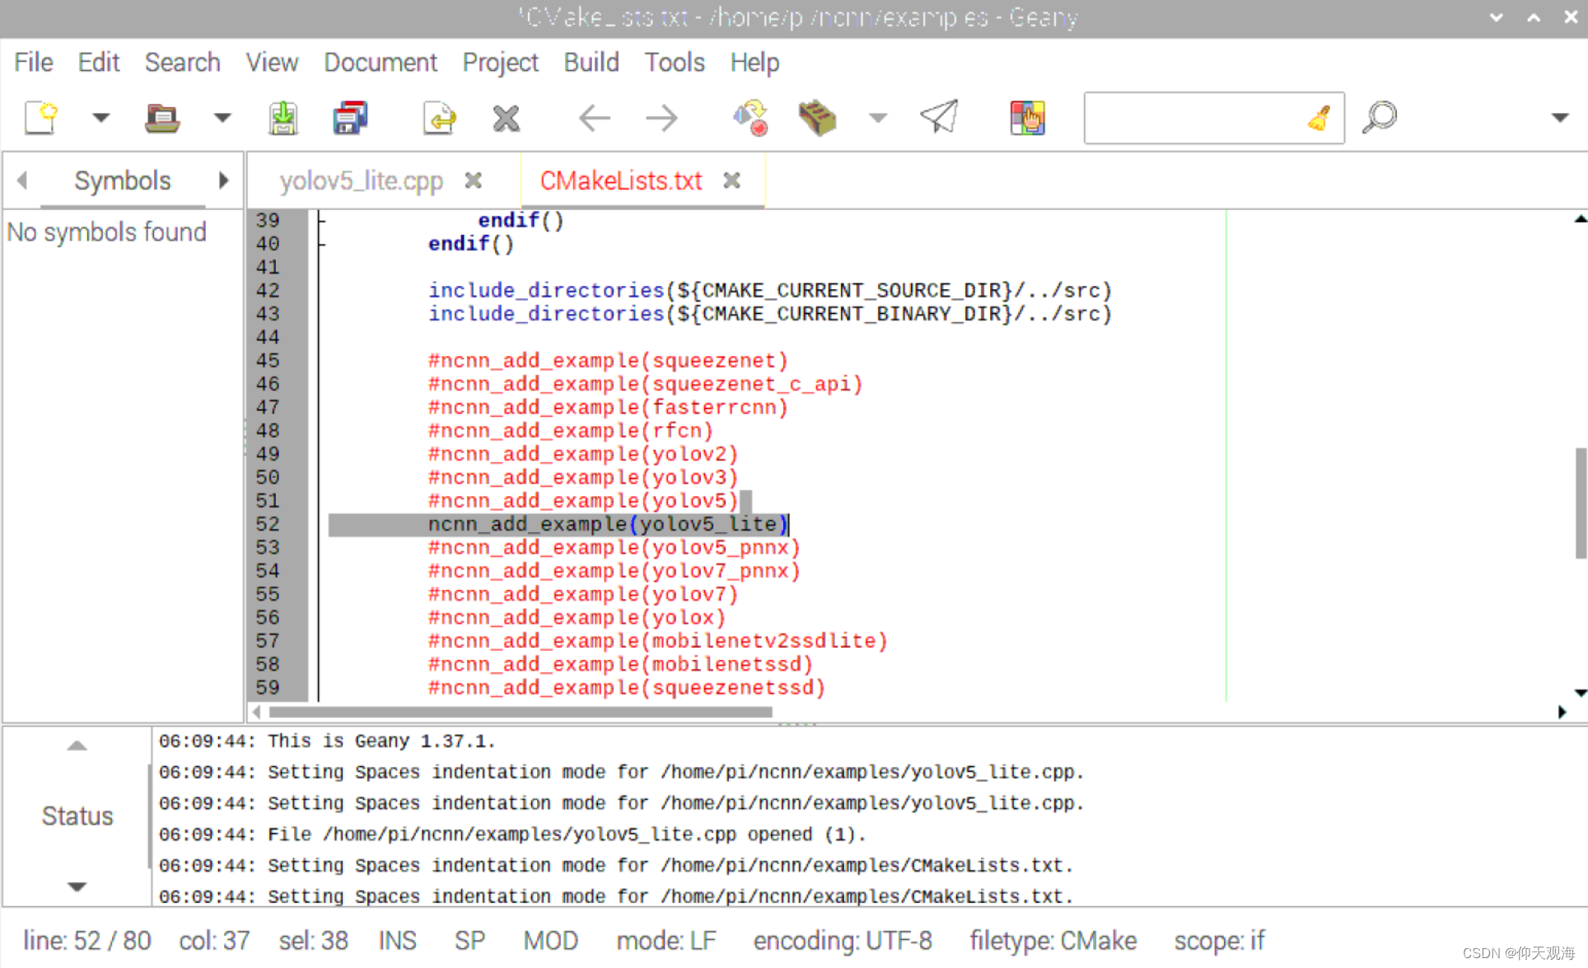Image resolution: width=1588 pixels, height=968 pixels.
Task: Click the Build brick toolbar icon
Action: click(817, 118)
